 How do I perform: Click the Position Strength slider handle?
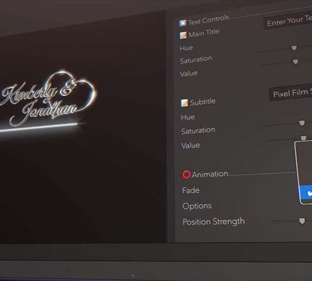(302, 221)
